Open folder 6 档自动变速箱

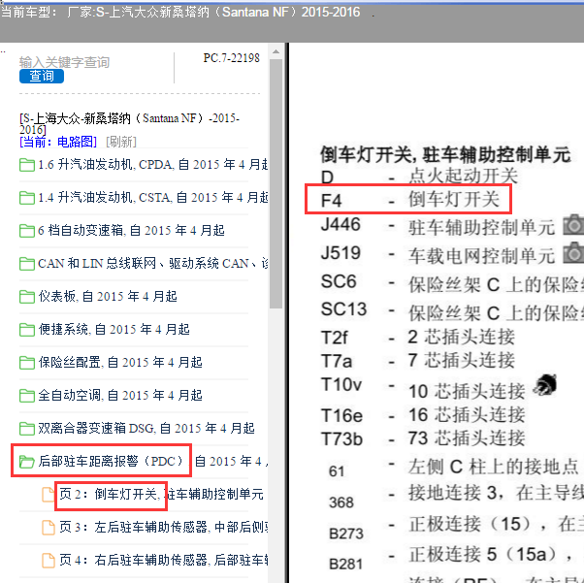[x=131, y=230]
